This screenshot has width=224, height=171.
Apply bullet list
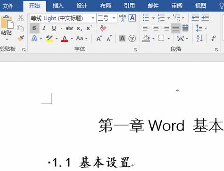point(146,18)
